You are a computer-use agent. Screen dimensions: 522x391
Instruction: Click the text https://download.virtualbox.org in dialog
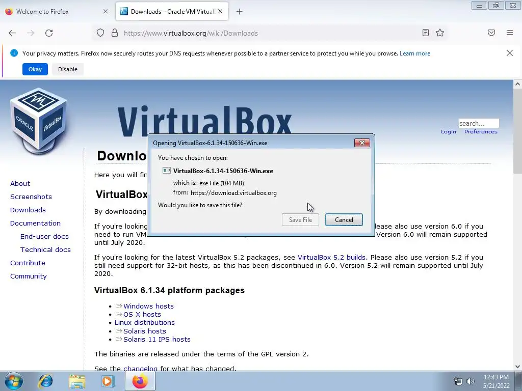(233, 193)
